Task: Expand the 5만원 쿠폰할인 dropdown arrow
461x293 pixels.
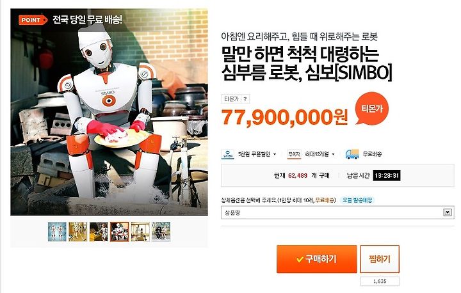Action: [275, 154]
